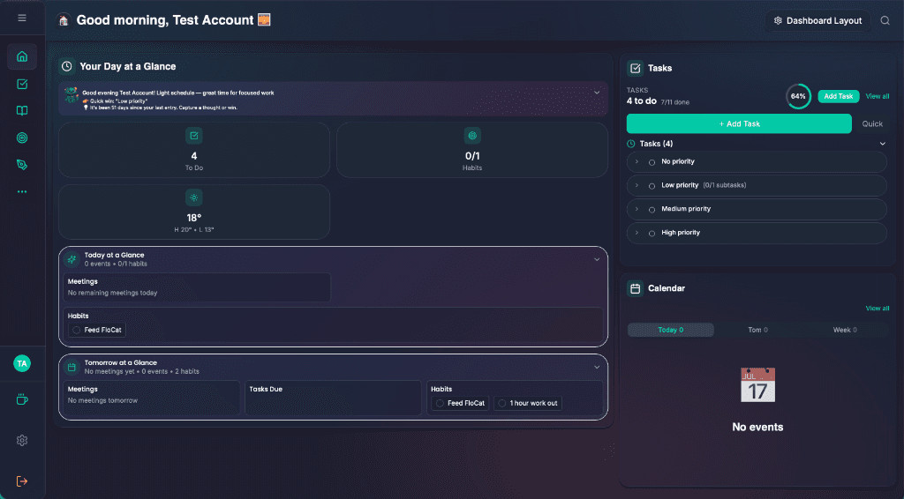The width and height of the screenshot is (904, 499).
Task: Mark Medium priority task complete
Action: [652, 210]
